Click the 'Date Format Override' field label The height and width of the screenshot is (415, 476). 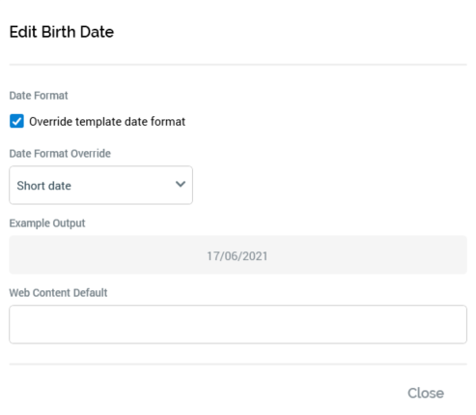tap(60, 154)
